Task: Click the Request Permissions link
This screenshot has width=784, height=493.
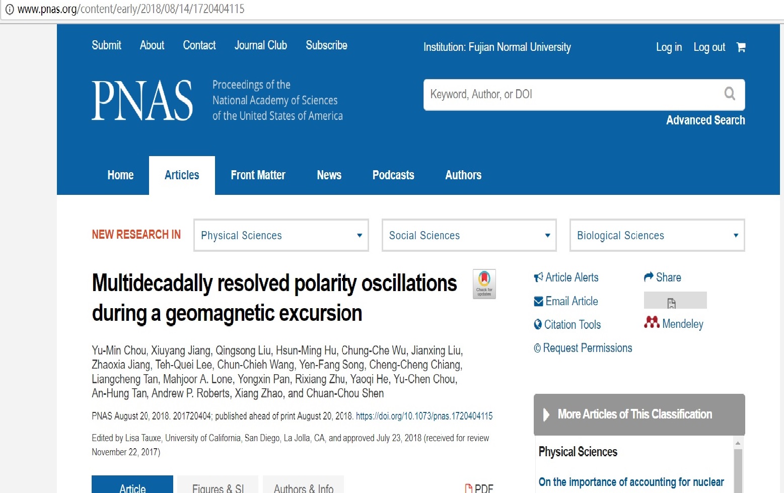Action: pyautogui.click(x=583, y=348)
